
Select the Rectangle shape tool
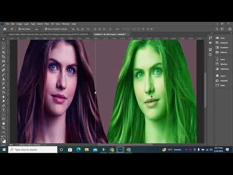tap(3, 119)
